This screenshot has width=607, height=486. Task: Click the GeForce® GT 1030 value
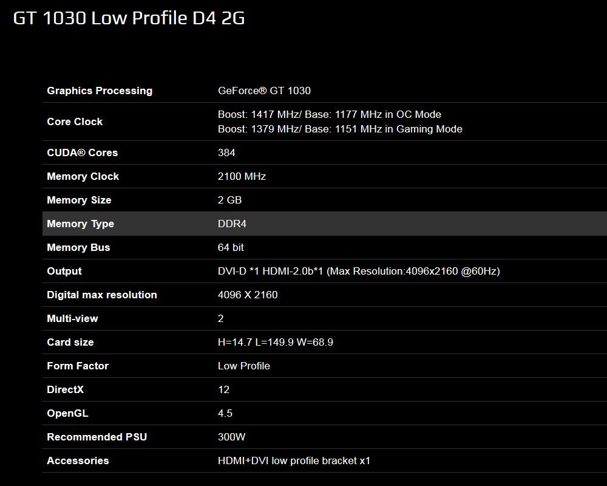pyautogui.click(x=264, y=91)
